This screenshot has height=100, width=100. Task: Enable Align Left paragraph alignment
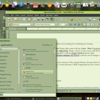coord(84,24)
